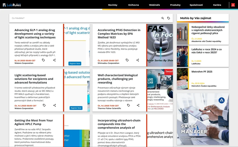Share the Light scattering-based solutions card

pyautogui.click(x=55, y=105)
